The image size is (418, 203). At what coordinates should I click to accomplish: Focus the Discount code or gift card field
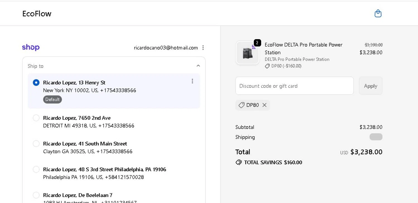point(295,86)
